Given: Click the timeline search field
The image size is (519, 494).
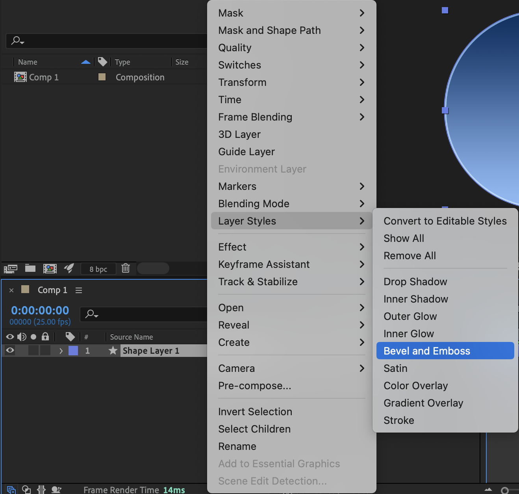Looking at the screenshot, I should [144, 314].
